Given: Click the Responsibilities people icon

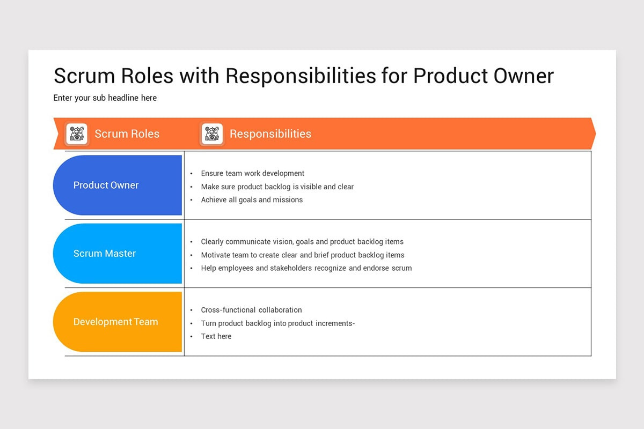Looking at the screenshot, I should coord(211,134).
